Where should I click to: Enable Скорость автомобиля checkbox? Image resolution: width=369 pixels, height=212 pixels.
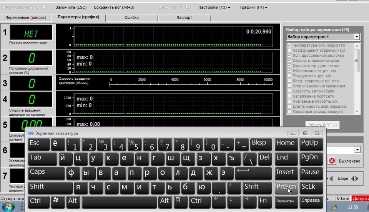pos(289,91)
